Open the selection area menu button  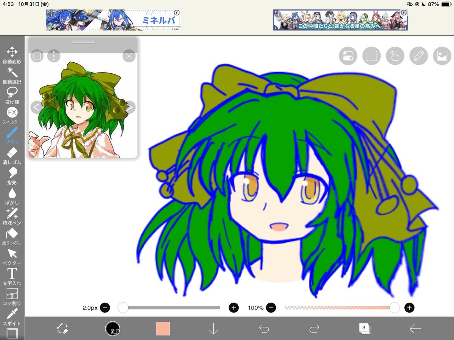[372, 56]
